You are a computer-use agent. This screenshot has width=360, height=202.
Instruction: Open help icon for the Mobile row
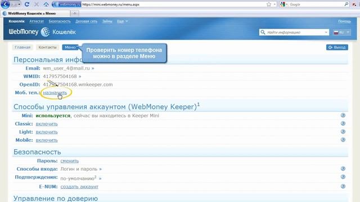343,140
